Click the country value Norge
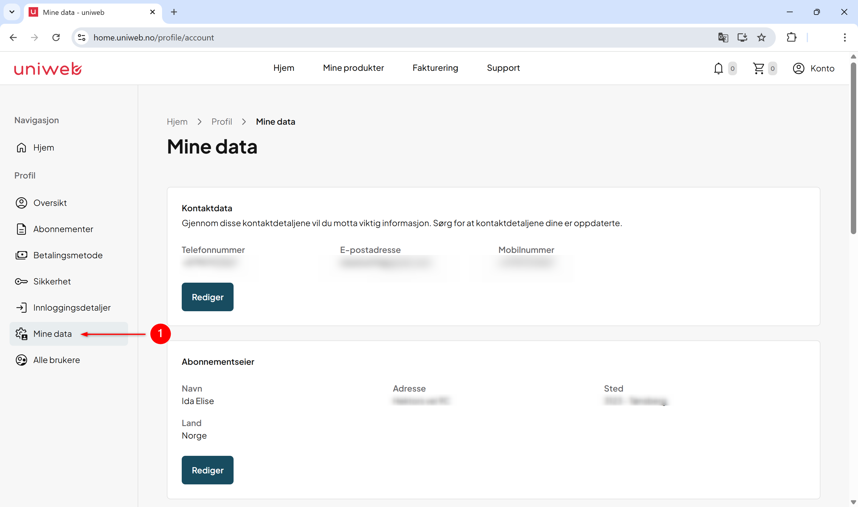Screen dimensions: 858x507 194,436
